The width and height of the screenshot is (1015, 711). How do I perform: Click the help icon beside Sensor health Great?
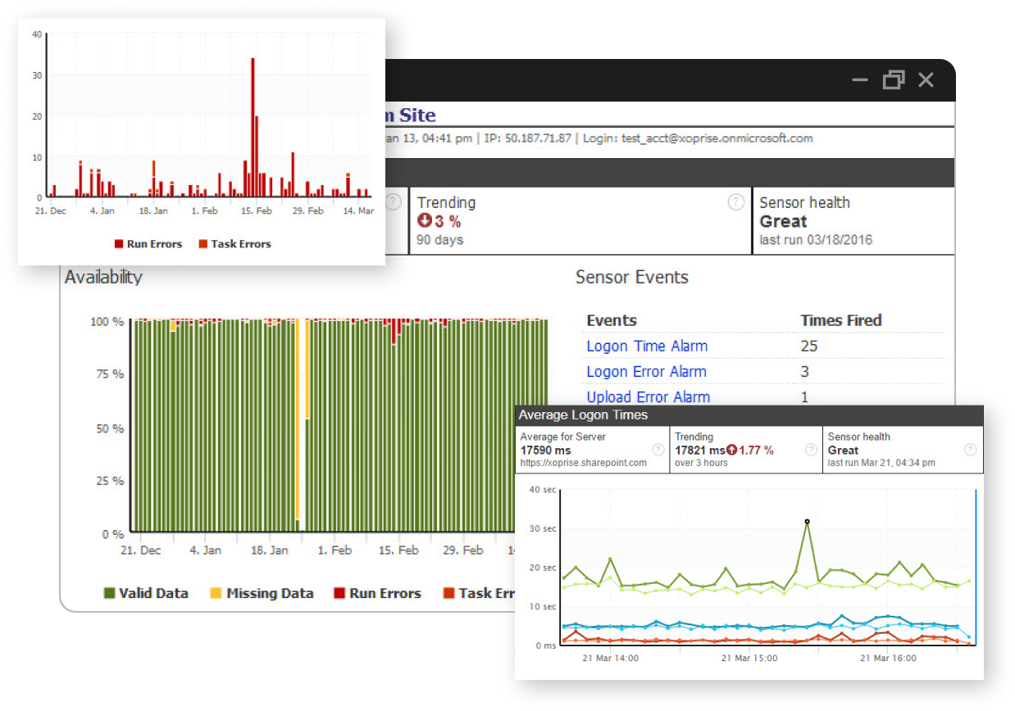[970, 450]
